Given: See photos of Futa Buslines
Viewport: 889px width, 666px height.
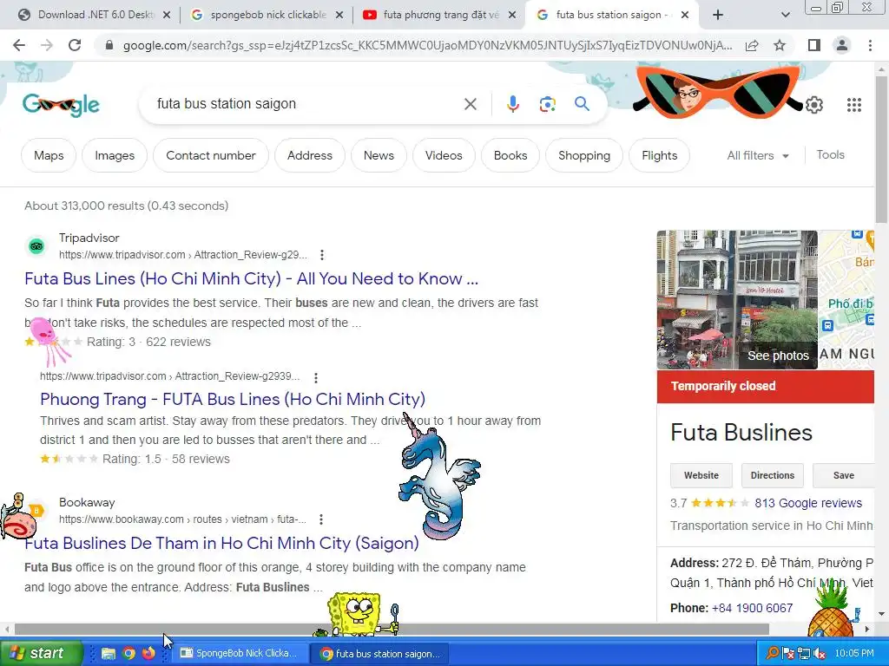Looking at the screenshot, I should click(778, 356).
